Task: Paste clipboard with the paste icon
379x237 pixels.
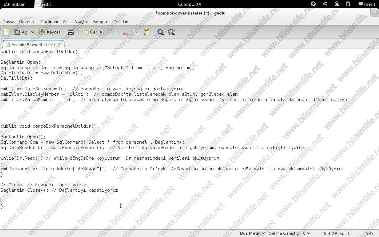Action: click(x=147, y=32)
